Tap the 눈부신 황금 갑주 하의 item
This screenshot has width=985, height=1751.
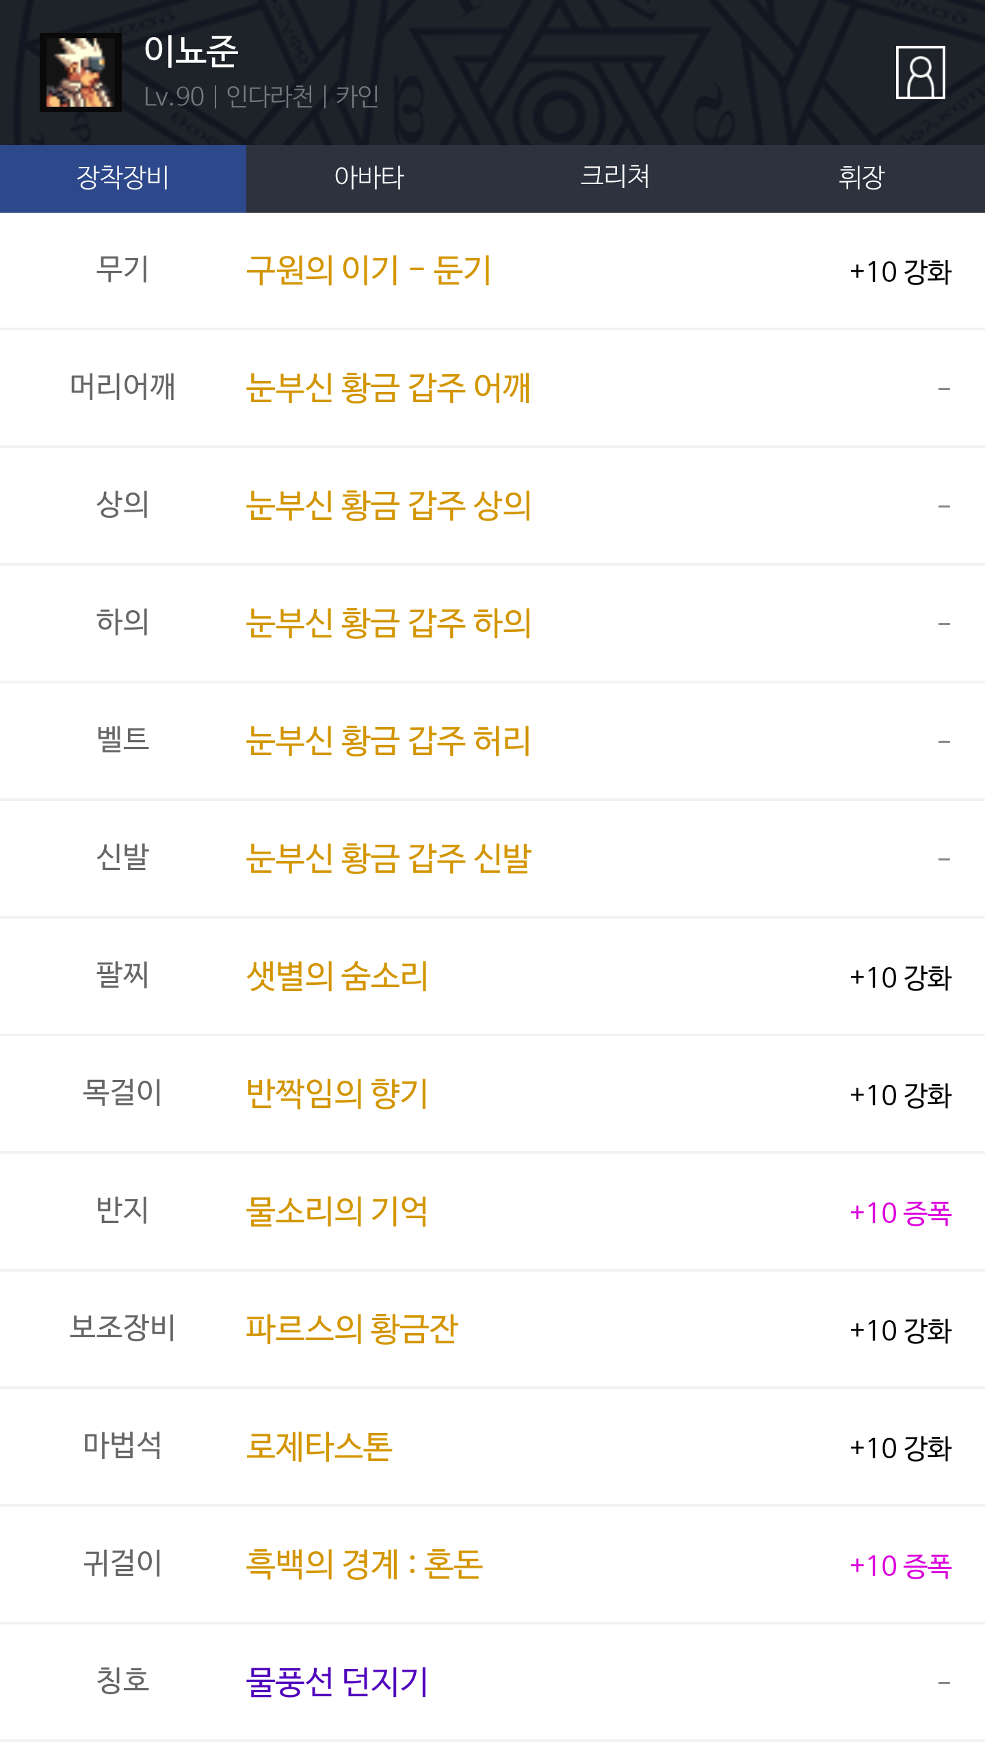pyautogui.click(x=388, y=623)
